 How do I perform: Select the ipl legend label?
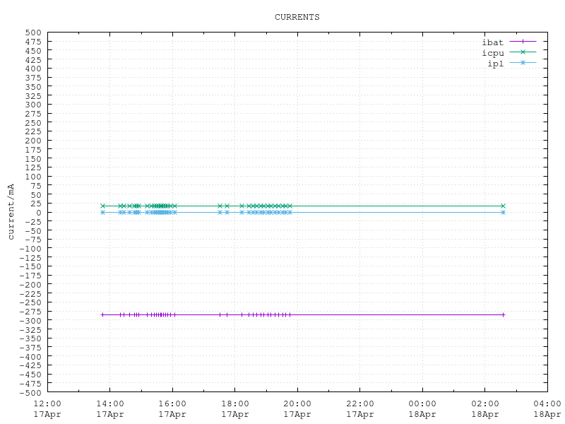coord(496,64)
